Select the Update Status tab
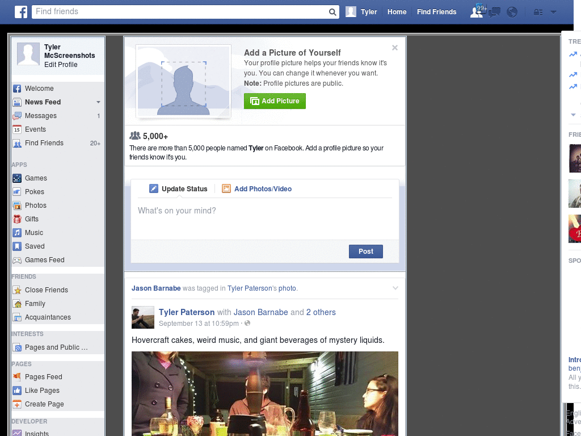 178,188
